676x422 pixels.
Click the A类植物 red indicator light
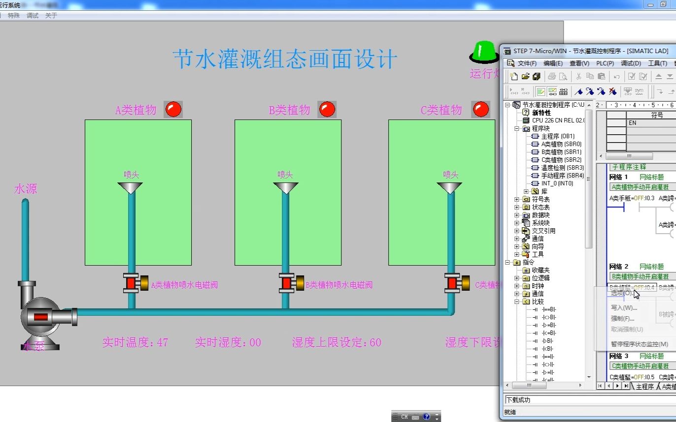pos(173,109)
